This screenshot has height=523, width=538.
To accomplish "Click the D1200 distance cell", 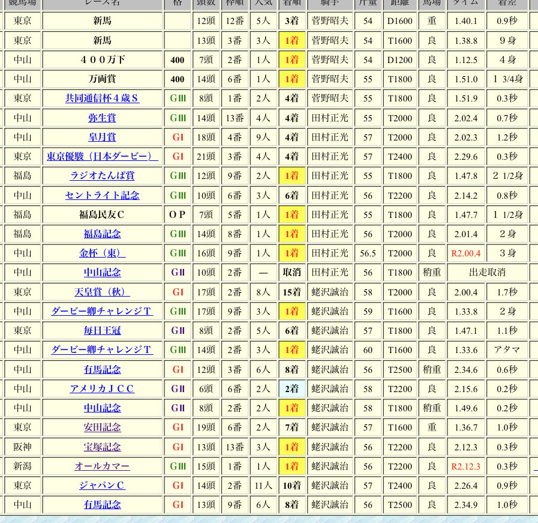I will pos(399,60).
